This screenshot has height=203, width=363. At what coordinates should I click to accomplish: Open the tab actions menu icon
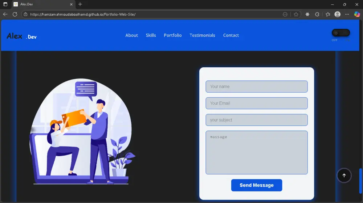[5, 4]
